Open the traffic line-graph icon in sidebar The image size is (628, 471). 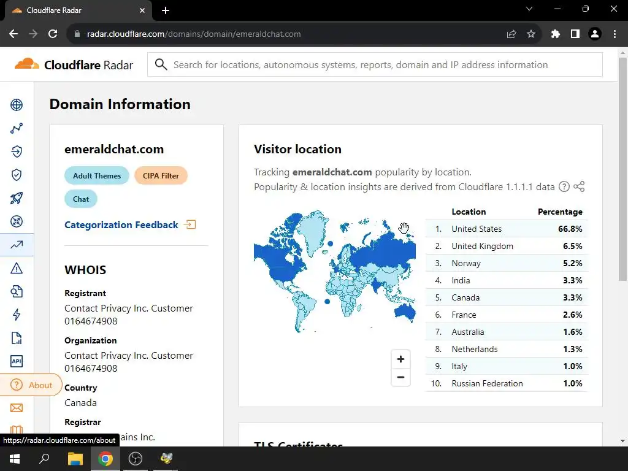(x=17, y=128)
